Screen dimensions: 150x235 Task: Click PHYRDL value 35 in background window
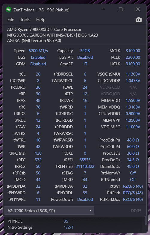pos(66,221)
